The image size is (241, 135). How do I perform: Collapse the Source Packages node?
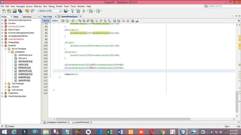(6, 49)
